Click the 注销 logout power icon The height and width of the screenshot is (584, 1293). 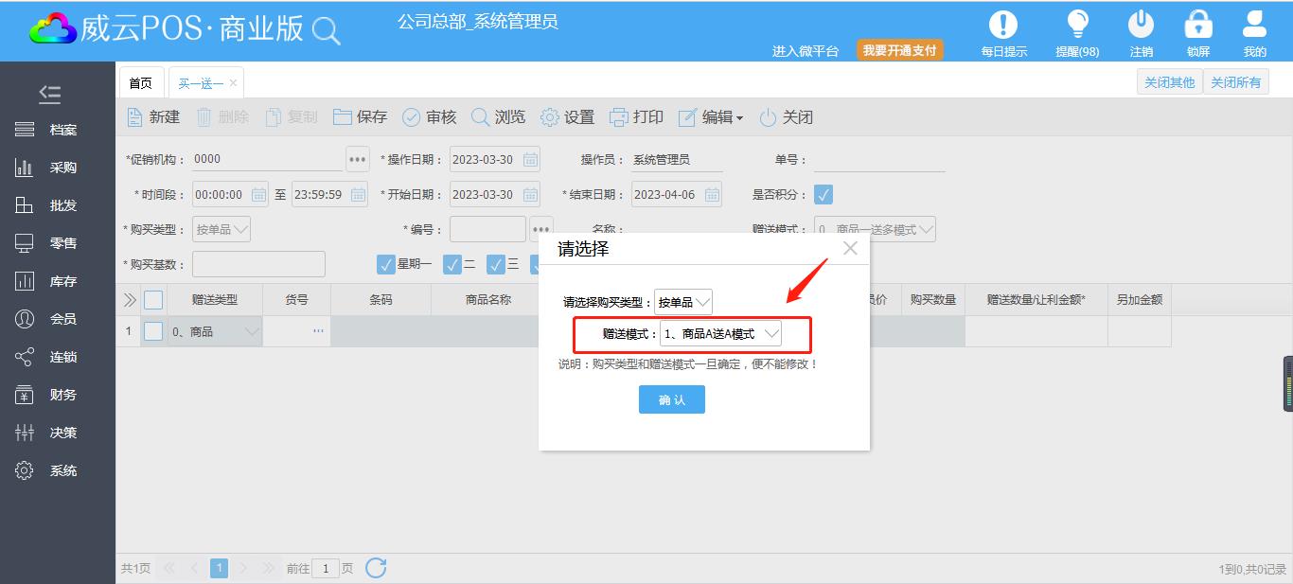[x=1141, y=25]
